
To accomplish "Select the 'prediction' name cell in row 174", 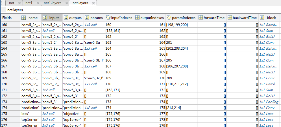I will pos(31,108).
